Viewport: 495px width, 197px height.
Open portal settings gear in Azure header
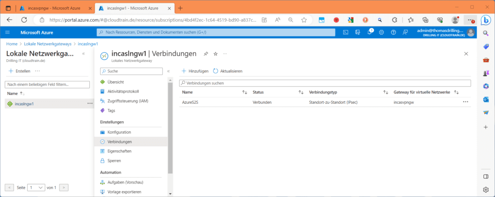pyautogui.click(x=381, y=32)
